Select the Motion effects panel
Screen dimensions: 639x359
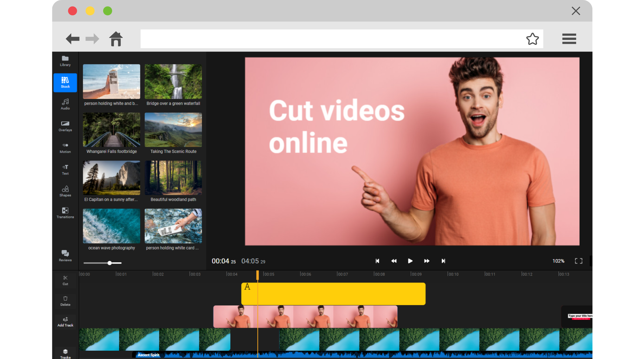point(65,148)
